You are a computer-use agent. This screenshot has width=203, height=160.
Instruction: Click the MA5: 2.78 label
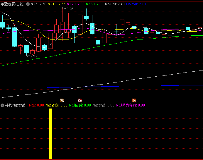38,4
